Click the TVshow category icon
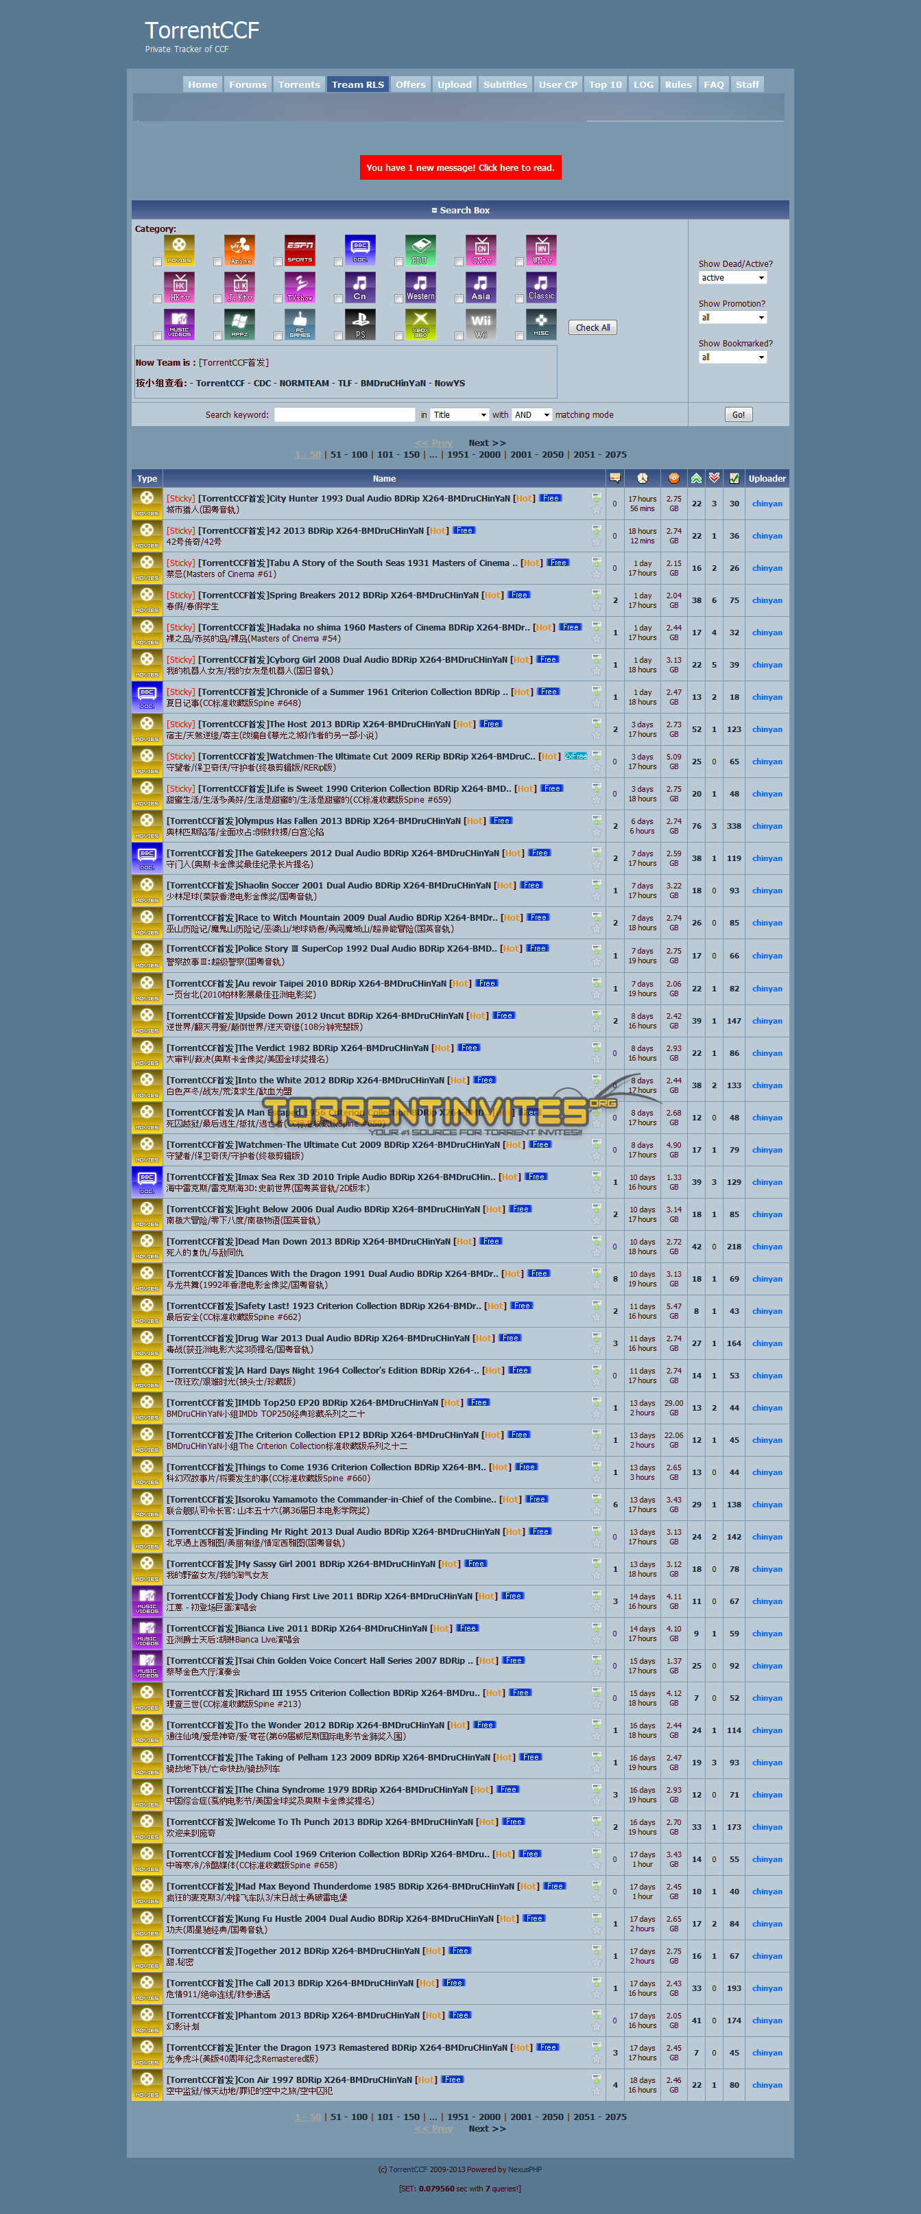 click(300, 287)
